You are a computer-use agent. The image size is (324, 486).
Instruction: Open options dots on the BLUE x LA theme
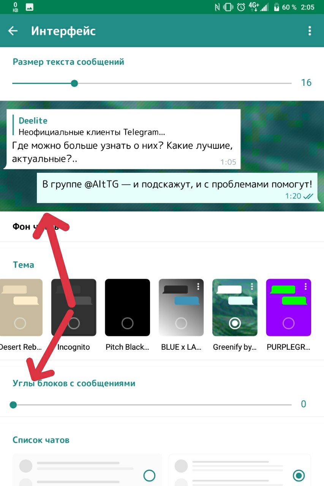[x=198, y=286]
